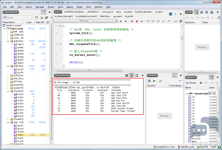Stop debugging with the red stop icon
Image resolution: width=222 pixels, height=150 pixels.
137,21
